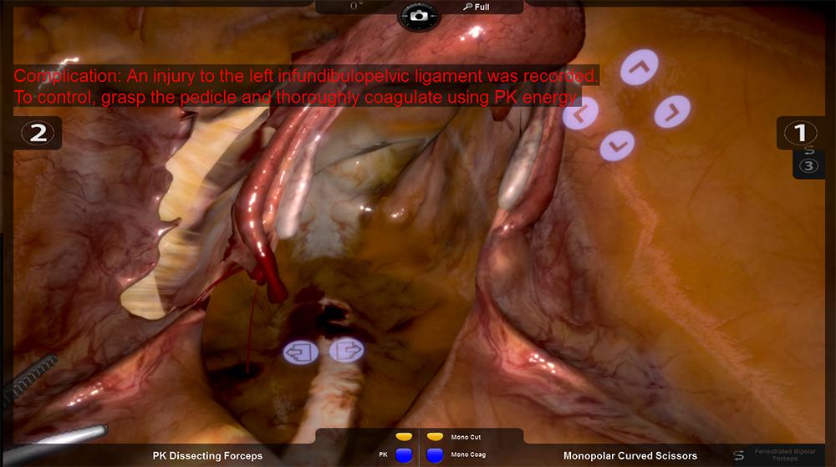This screenshot has height=467, width=836.
Task: Activate the blue Mono Coag pedal
Action: pos(436,455)
